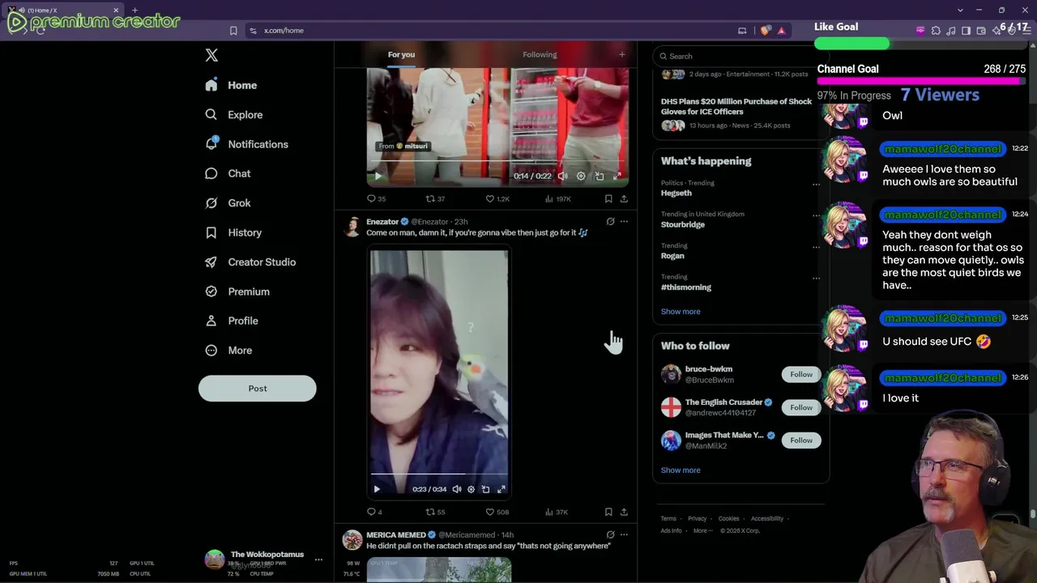View analytics showing 37K views
This screenshot has width=1037, height=583.
pos(557,512)
